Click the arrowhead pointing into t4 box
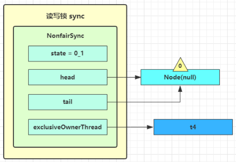 pos(151,127)
